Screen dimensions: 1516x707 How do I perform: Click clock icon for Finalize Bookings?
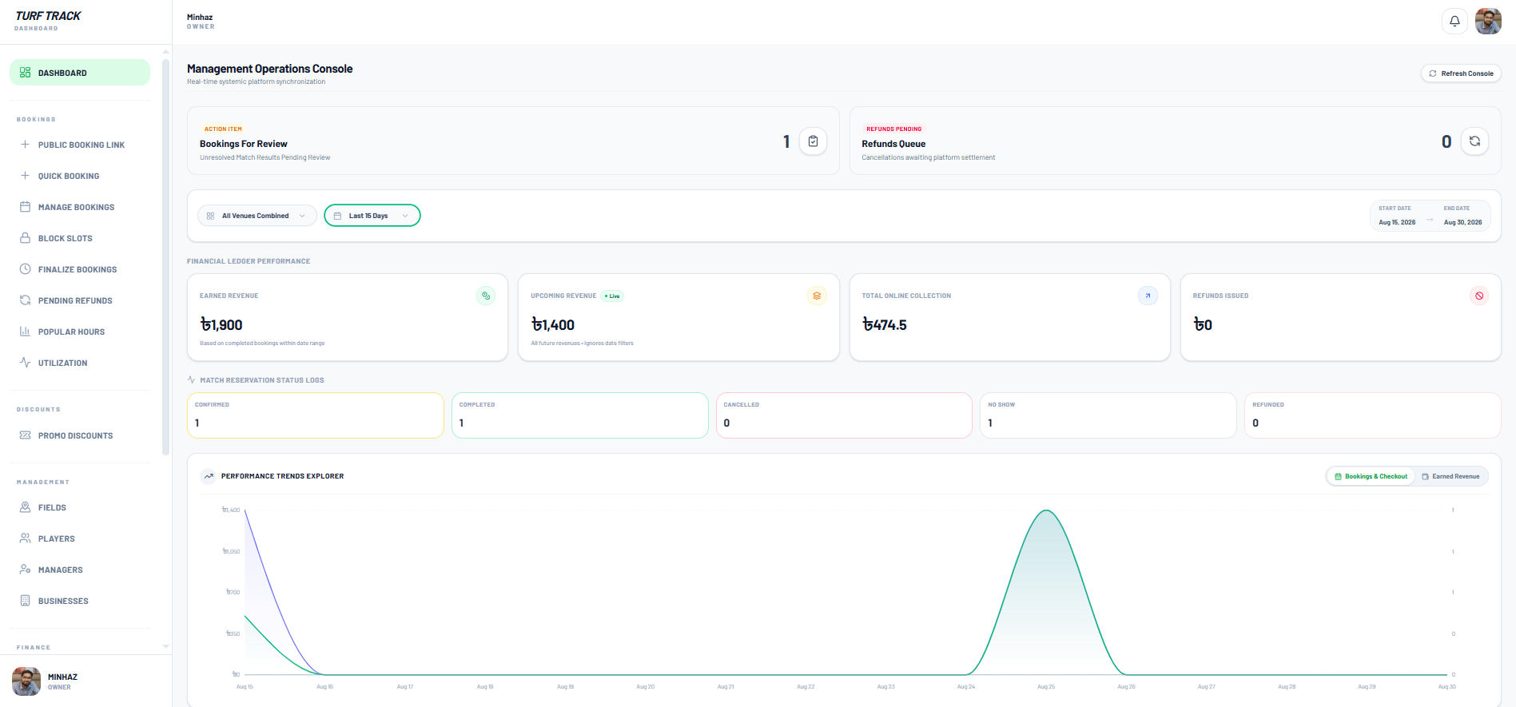coord(25,269)
